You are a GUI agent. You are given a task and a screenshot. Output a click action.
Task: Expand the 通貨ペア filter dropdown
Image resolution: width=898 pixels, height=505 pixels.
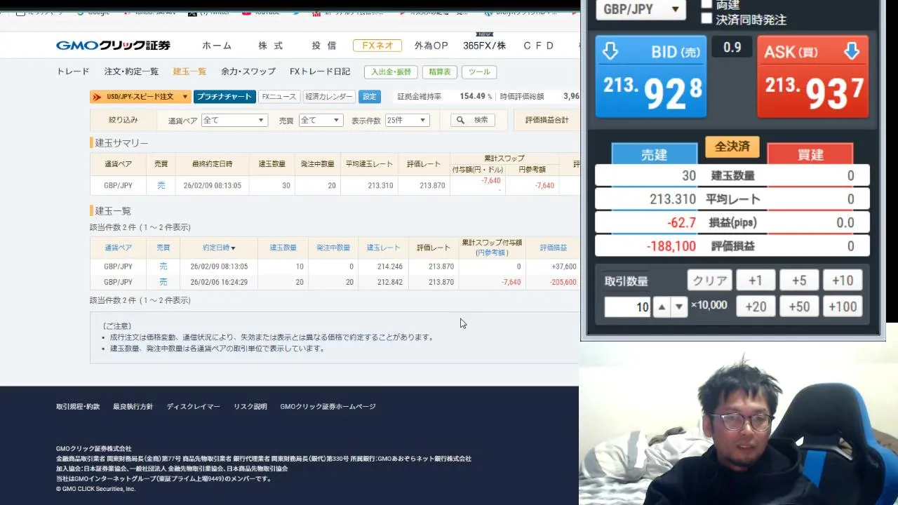click(234, 120)
